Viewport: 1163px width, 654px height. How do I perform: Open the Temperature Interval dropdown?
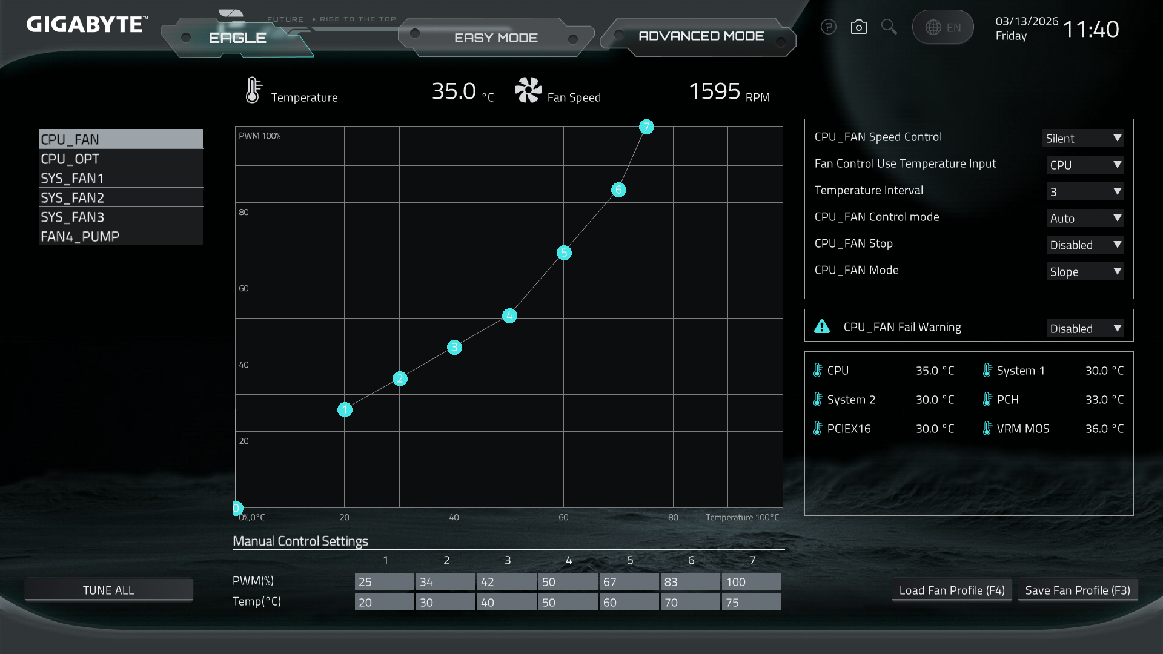coord(1085,191)
